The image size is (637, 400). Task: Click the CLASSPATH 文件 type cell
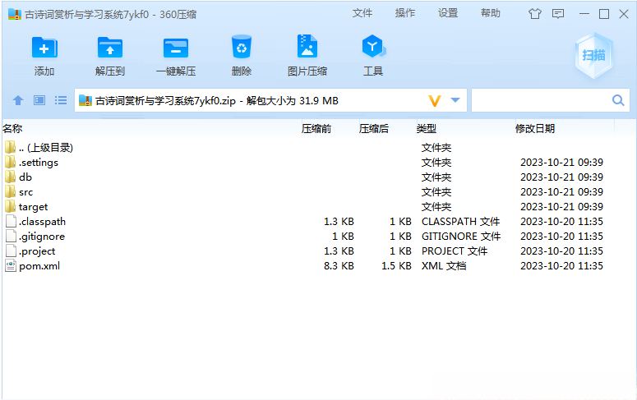[x=460, y=221]
